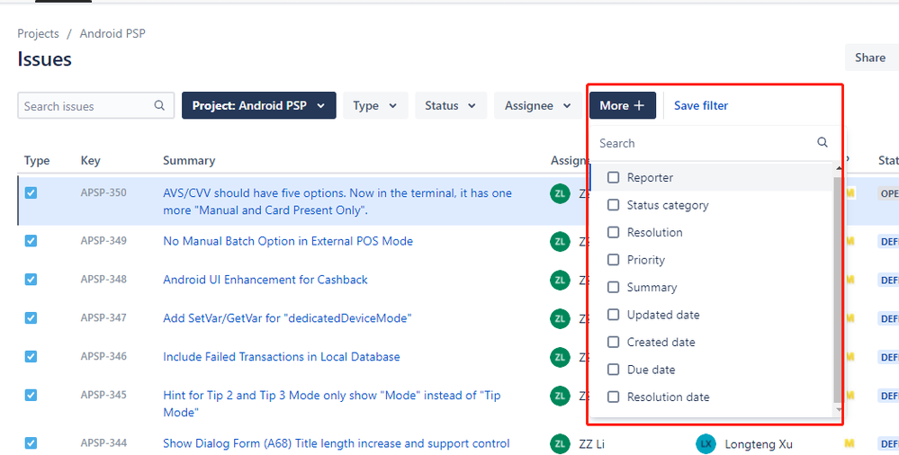Check the Updated date filter option
Image resolution: width=899 pixels, height=455 pixels.
[x=614, y=315]
